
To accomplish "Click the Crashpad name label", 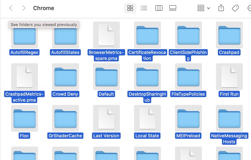I will (x=229, y=52).
